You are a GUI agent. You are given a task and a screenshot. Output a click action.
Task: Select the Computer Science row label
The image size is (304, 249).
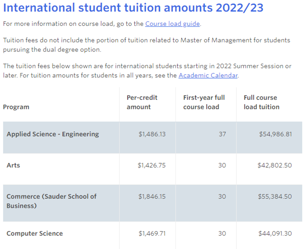(35, 233)
